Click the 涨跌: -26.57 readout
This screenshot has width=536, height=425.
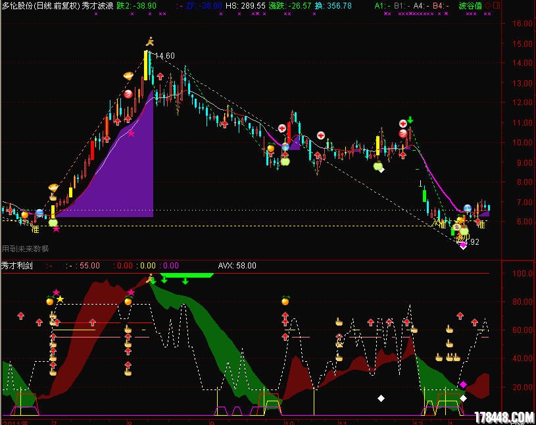(x=290, y=6)
